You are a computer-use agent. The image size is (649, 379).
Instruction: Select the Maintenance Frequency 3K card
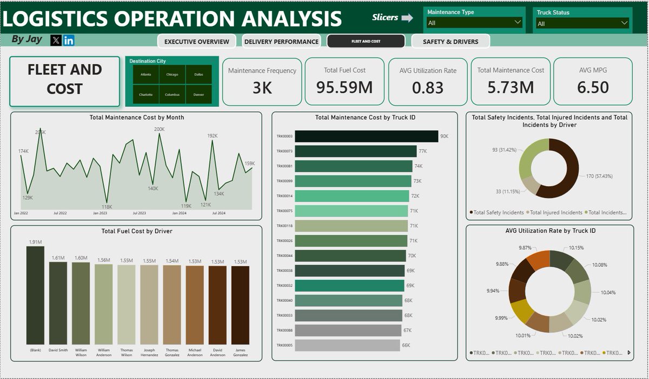tap(262, 82)
